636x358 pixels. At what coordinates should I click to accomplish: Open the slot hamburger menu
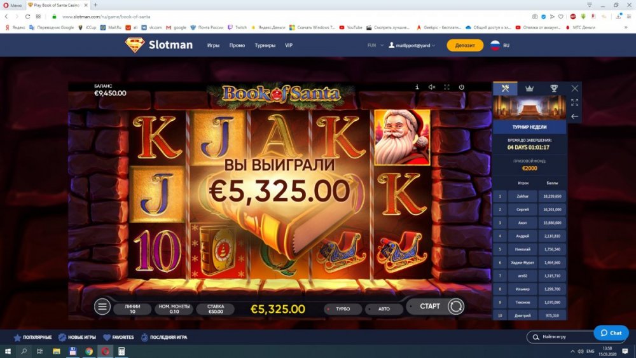102,307
